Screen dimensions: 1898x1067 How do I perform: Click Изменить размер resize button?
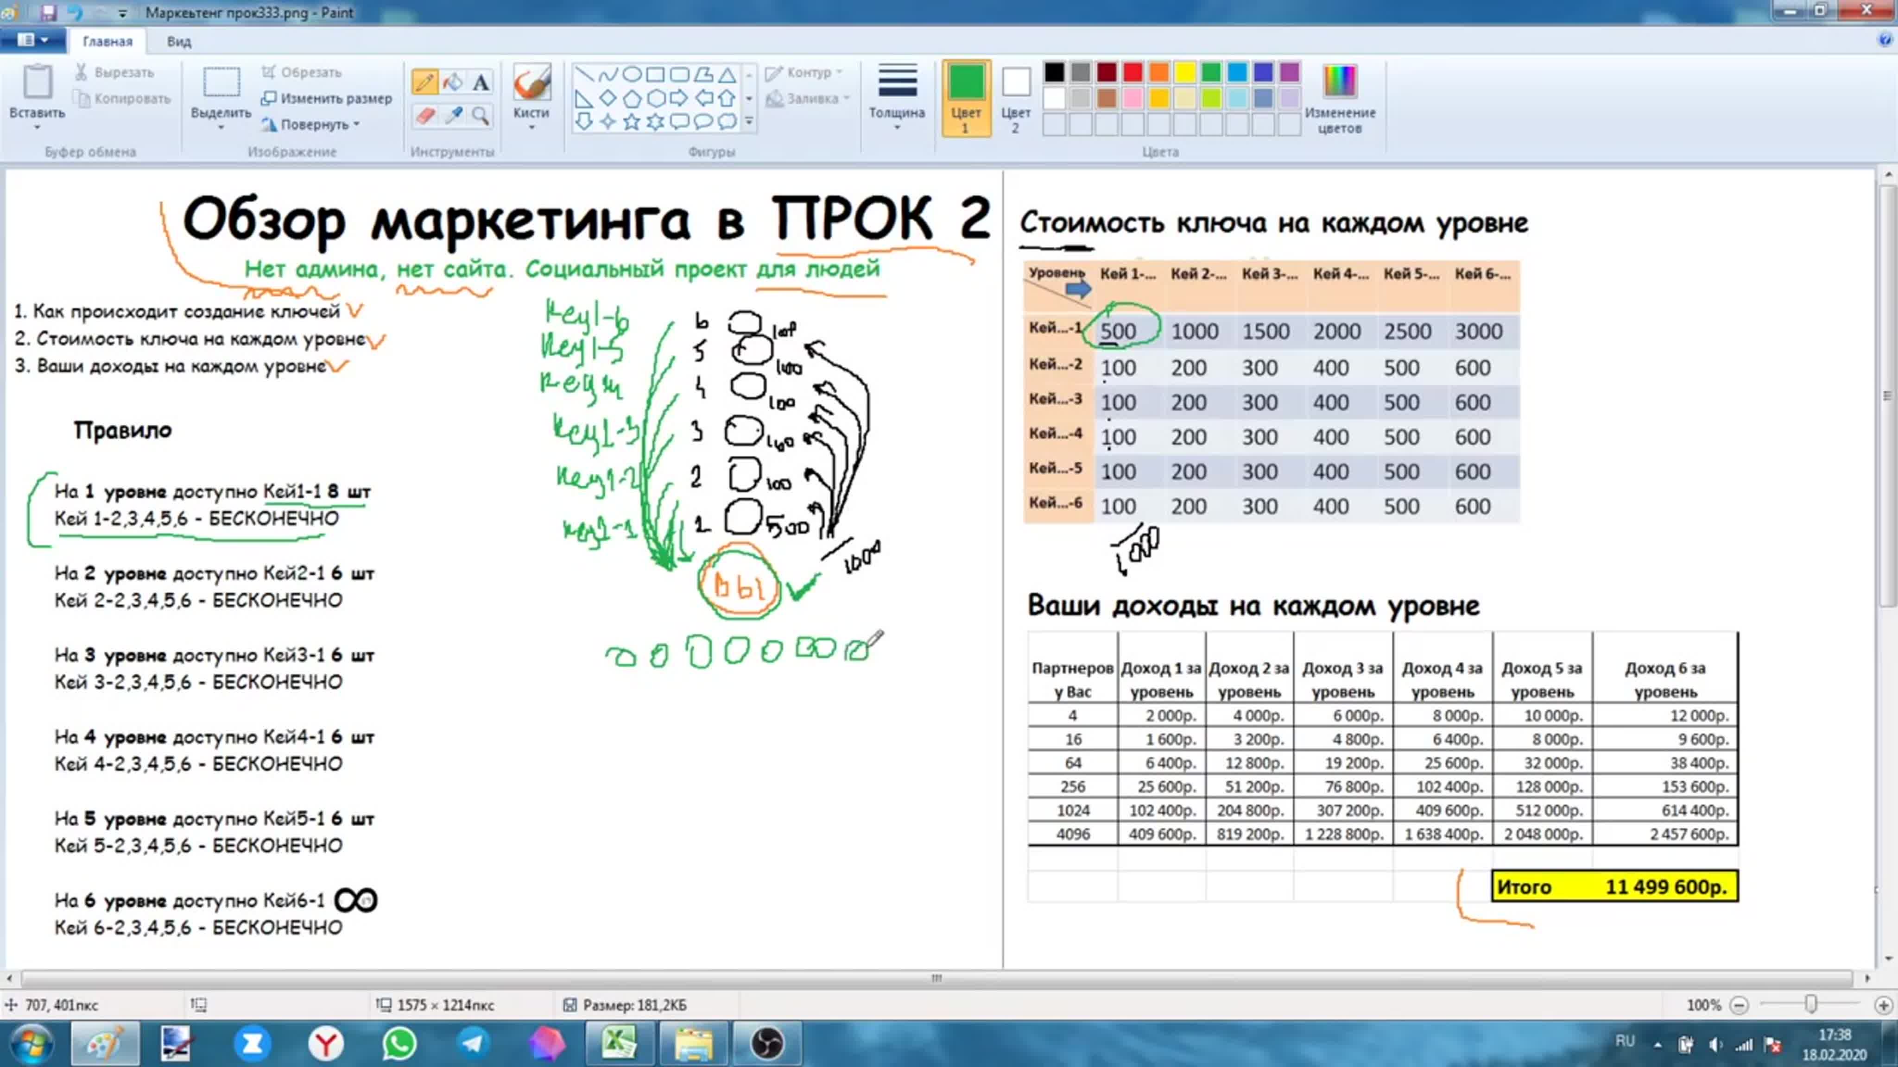pos(327,98)
